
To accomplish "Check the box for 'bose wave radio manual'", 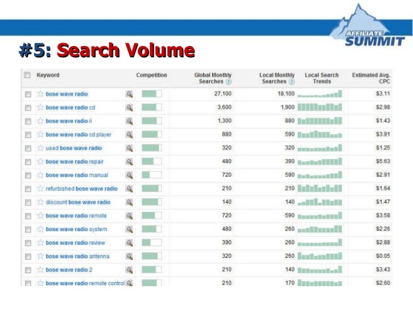I will (x=28, y=175).
